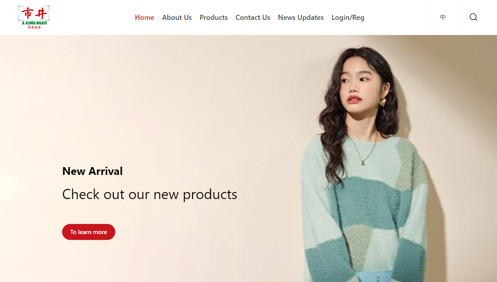The image size is (497, 282).
Task: Select Products in the navigation bar
Action: pos(214,18)
